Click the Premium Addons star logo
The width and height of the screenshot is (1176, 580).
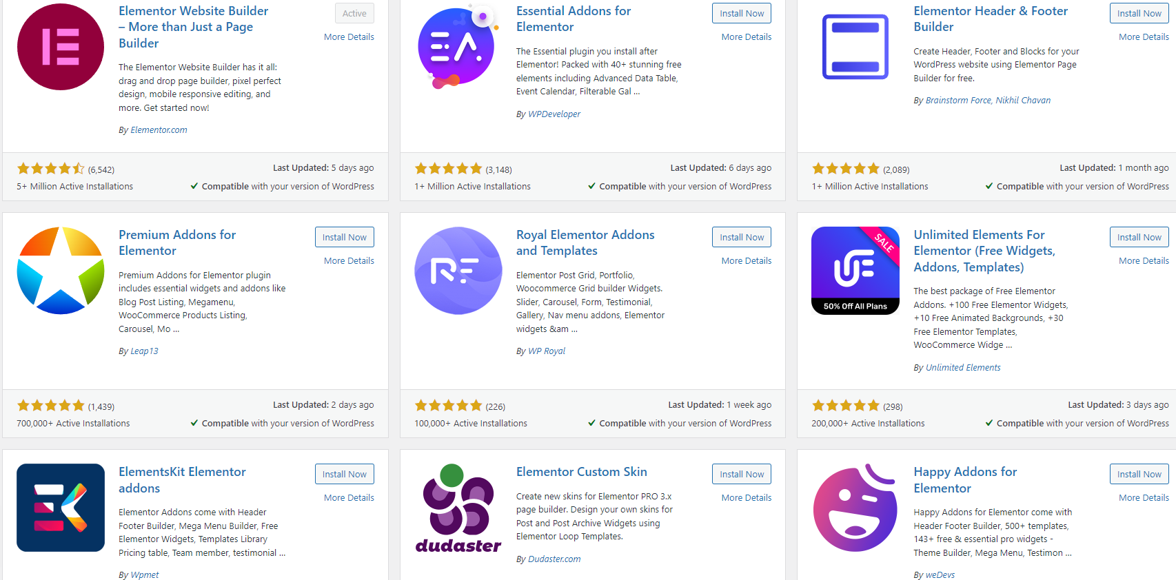click(x=60, y=270)
